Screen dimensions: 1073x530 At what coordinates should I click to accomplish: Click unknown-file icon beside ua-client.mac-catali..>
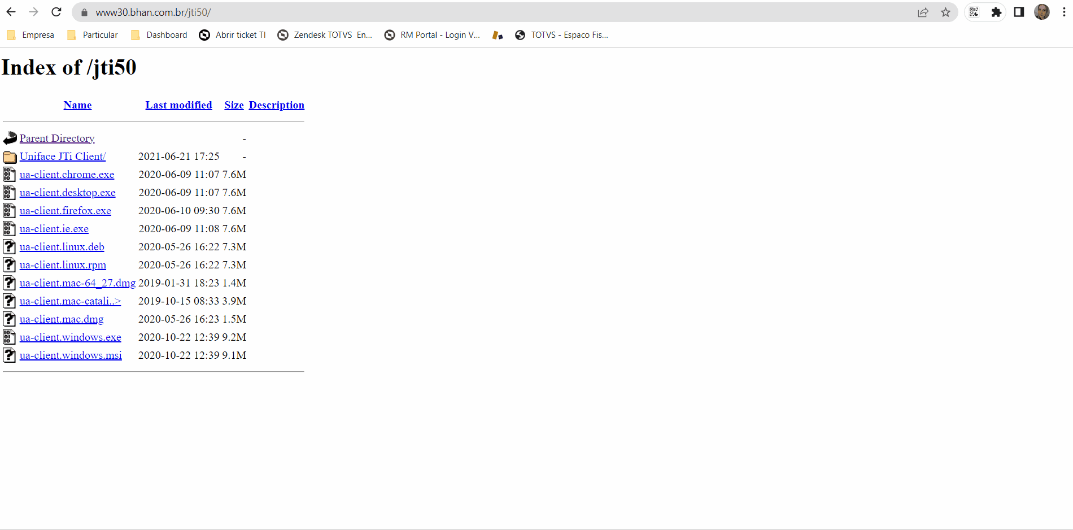(x=10, y=301)
